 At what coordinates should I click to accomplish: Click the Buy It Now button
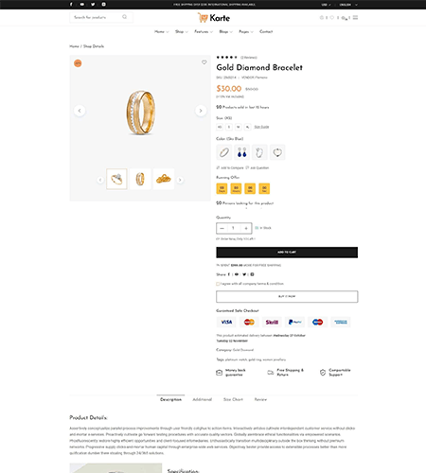287,296
